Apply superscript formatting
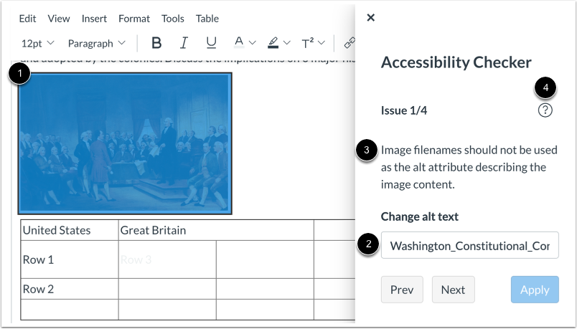577x329 pixels. (308, 44)
